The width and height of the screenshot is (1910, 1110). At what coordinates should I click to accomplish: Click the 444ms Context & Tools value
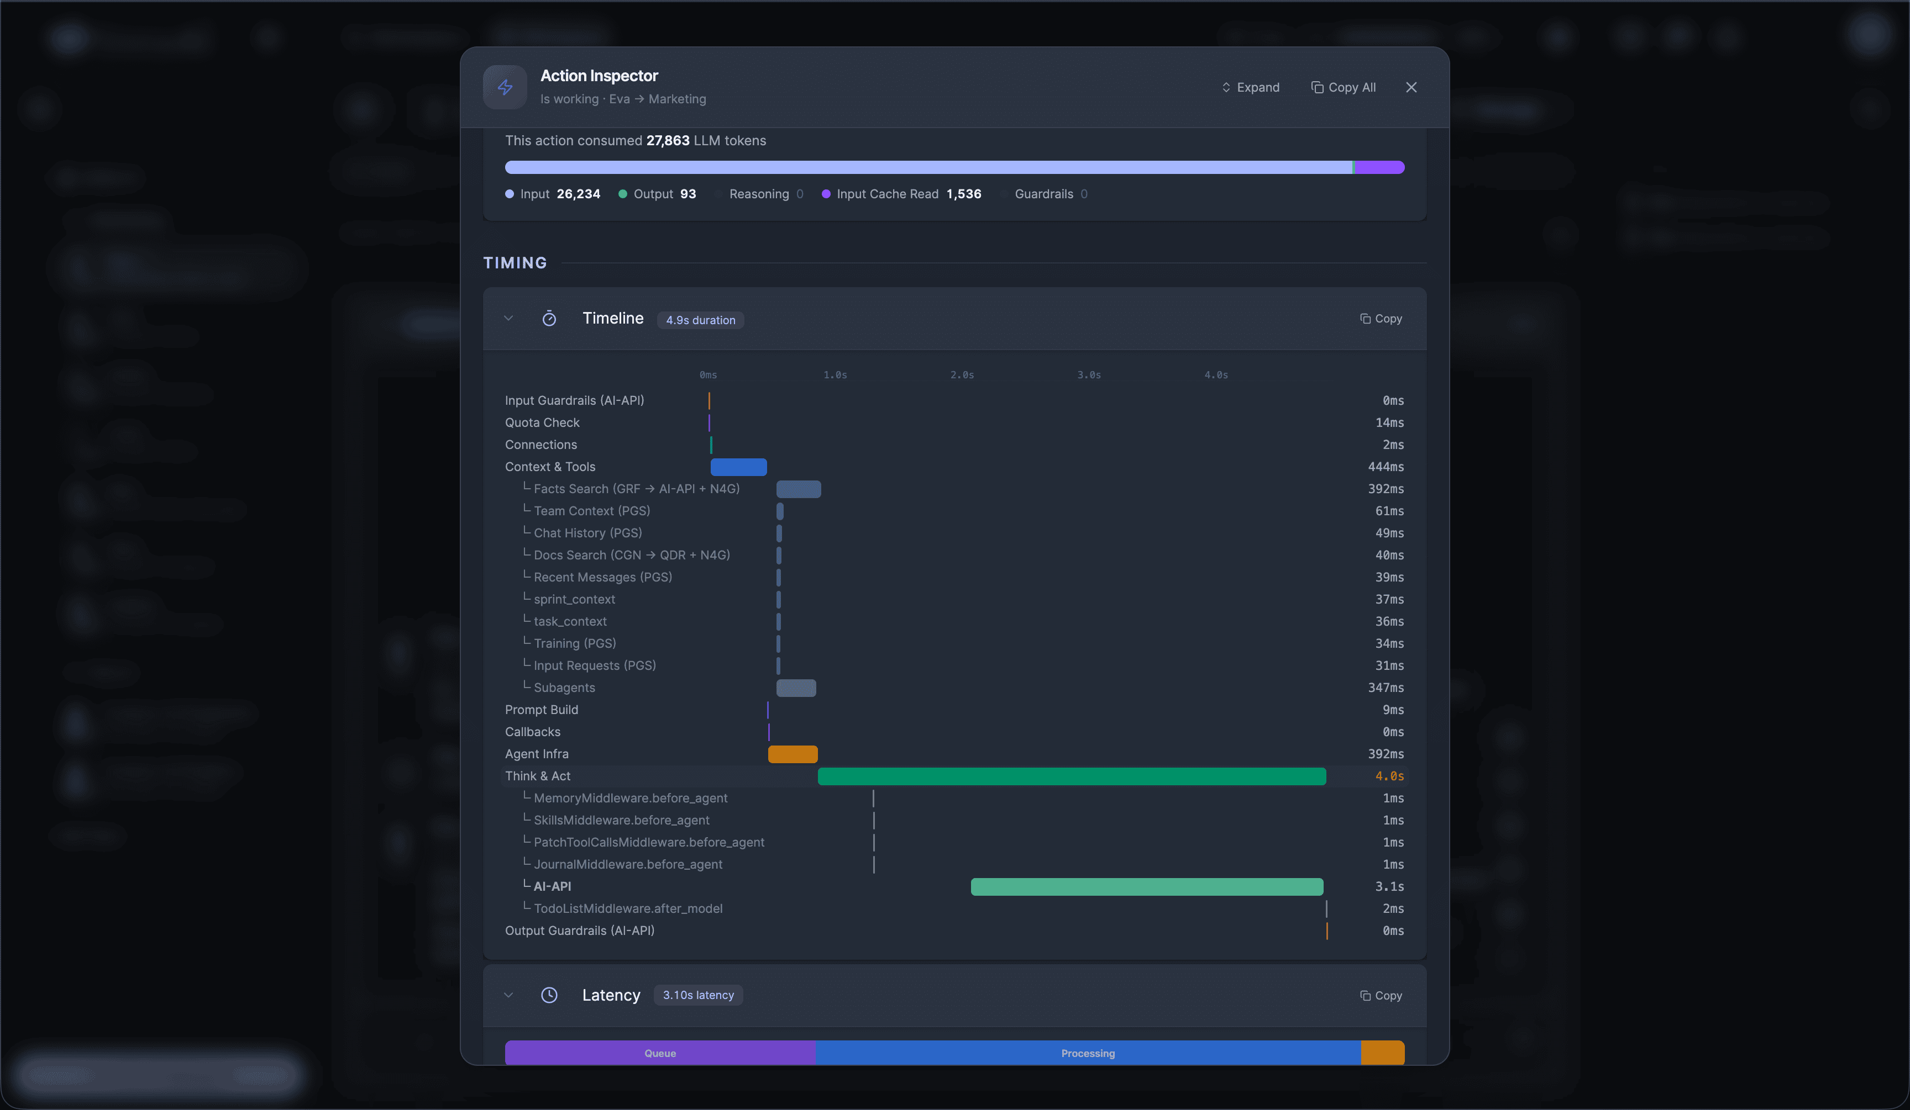tap(1386, 467)
